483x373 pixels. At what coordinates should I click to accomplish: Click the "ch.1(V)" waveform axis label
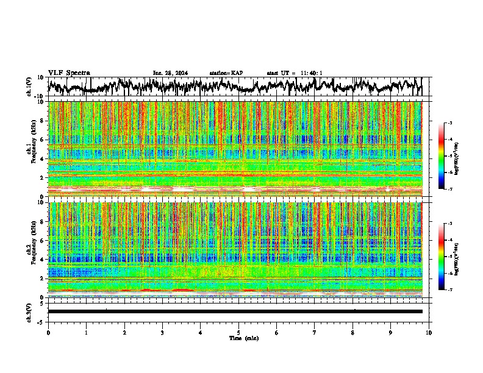(x=29, y=87)
